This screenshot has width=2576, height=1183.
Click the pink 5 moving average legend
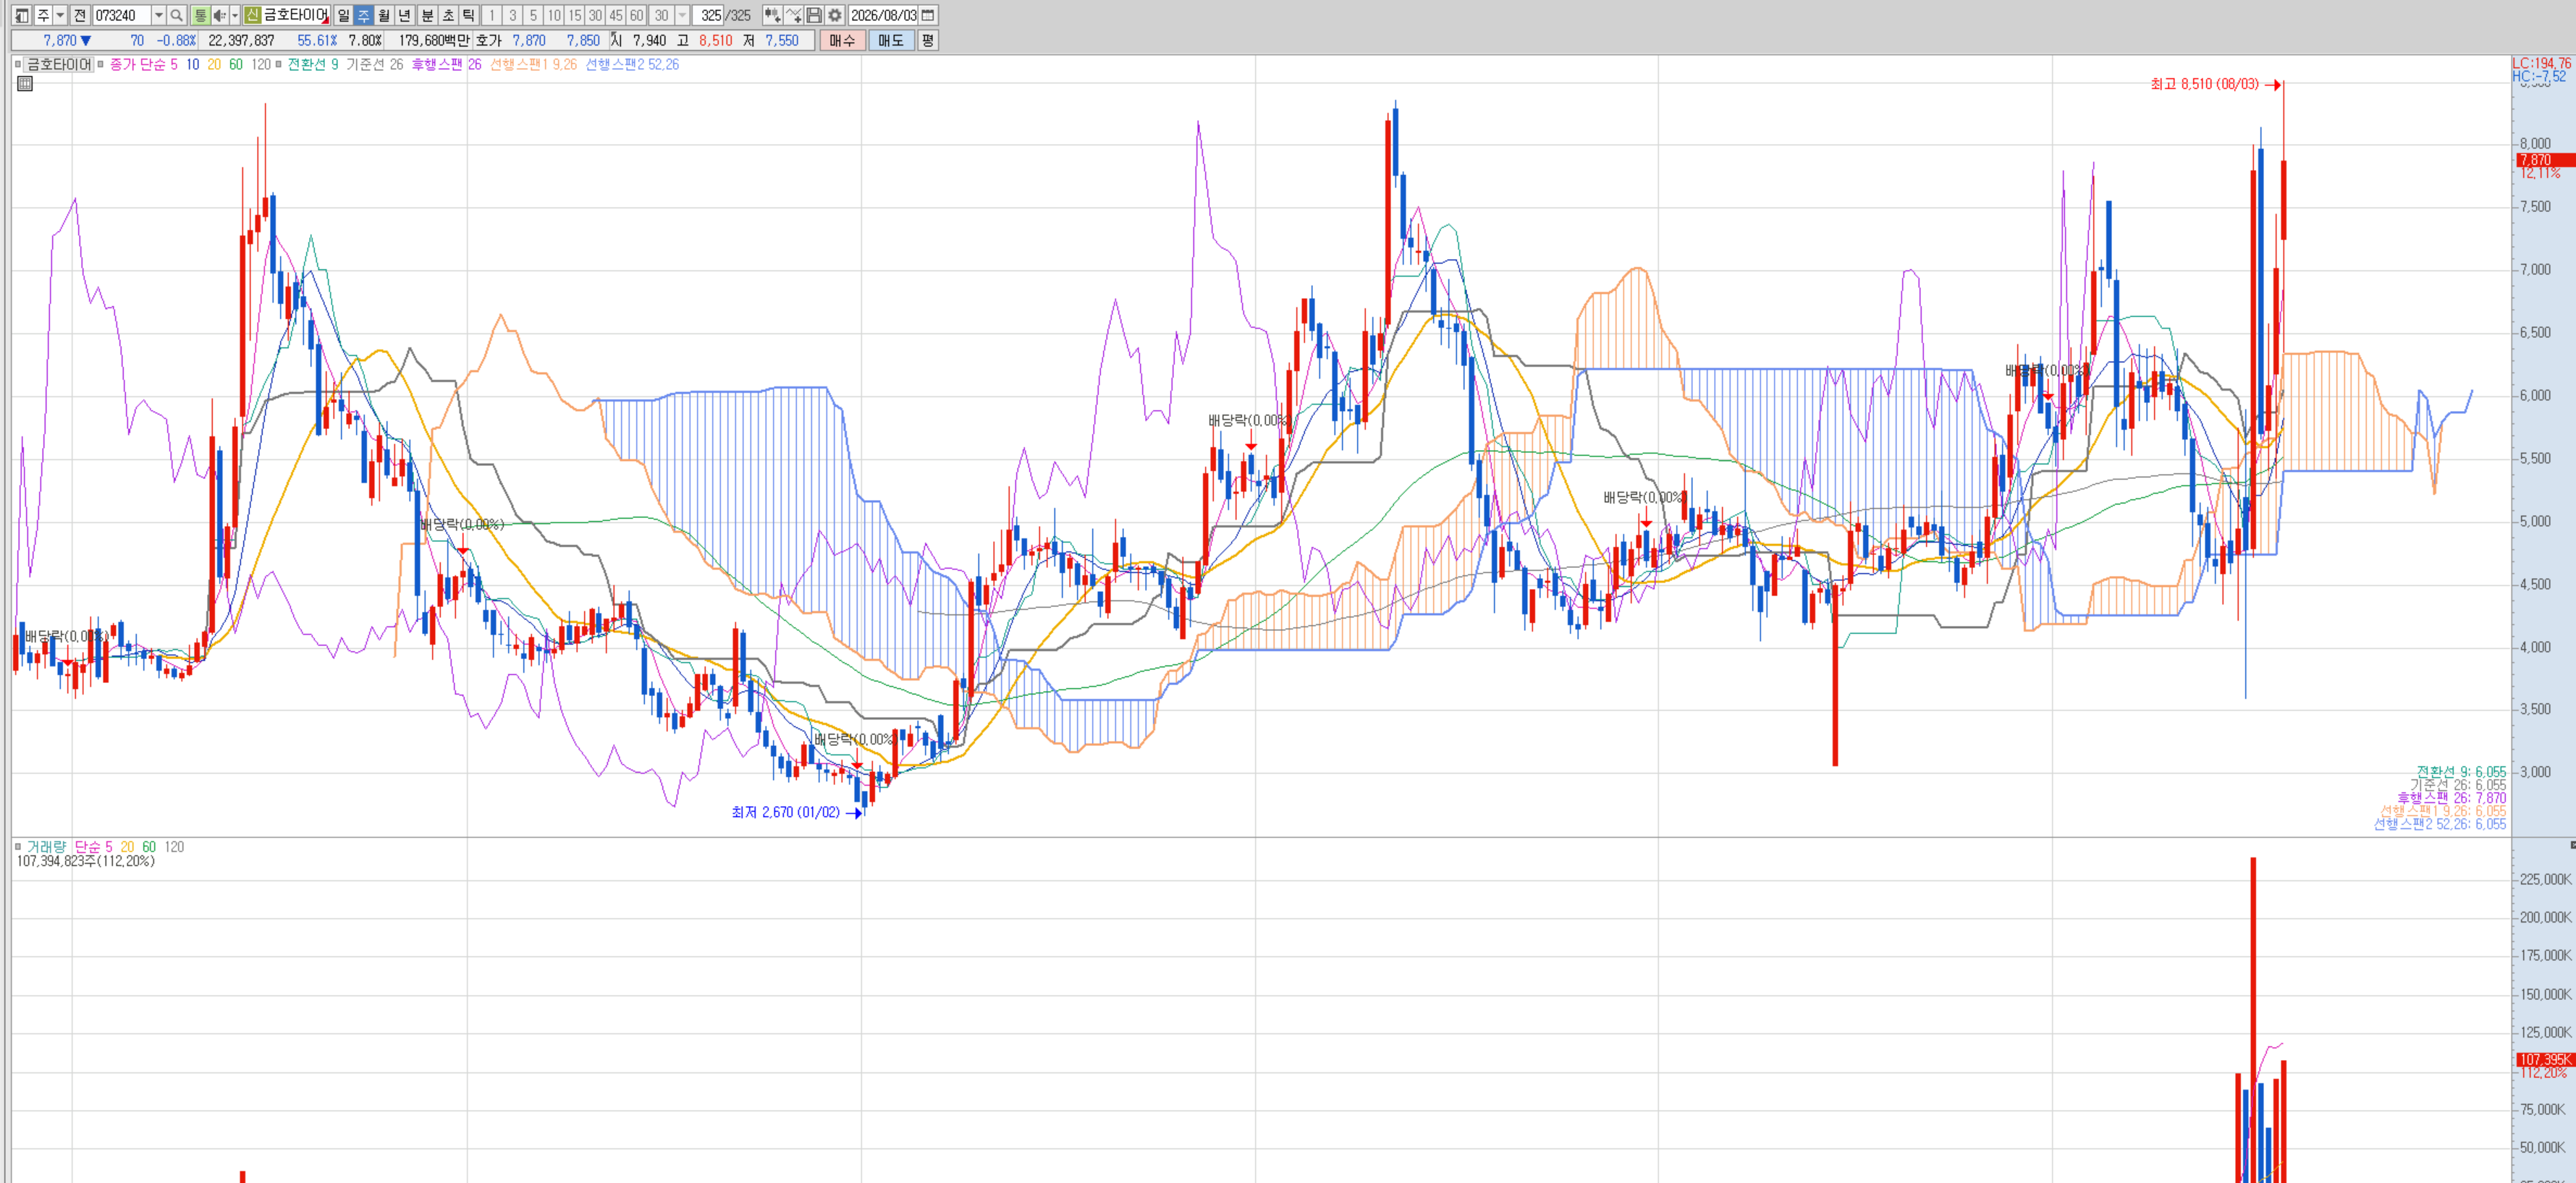pyautogui.click(x=174, y=64)
